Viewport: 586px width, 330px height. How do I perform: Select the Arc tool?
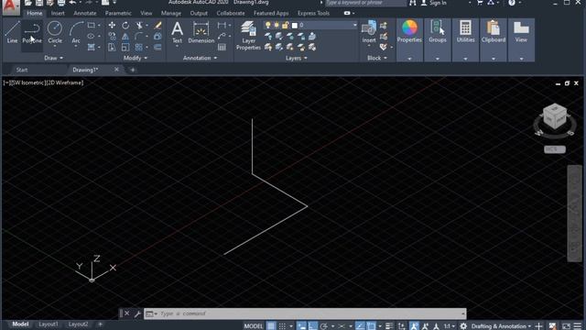76,32
